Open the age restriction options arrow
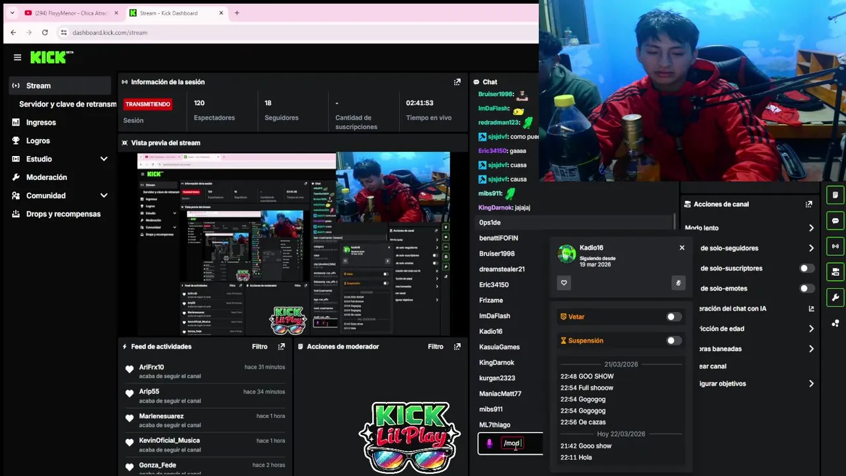 (811, 329)
